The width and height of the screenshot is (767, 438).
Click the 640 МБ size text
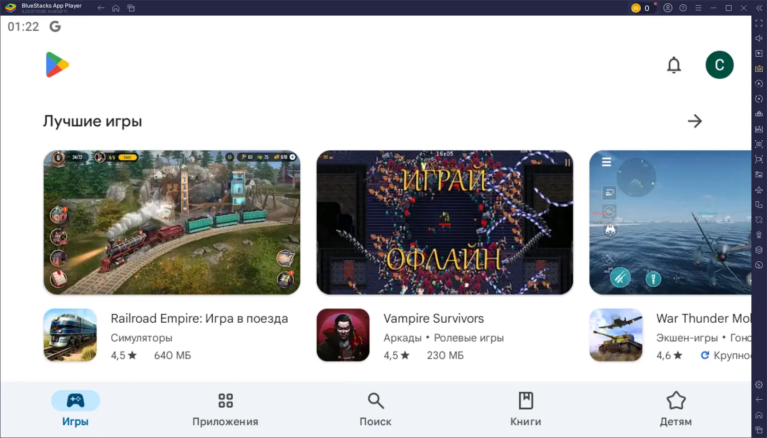point(173,355)
